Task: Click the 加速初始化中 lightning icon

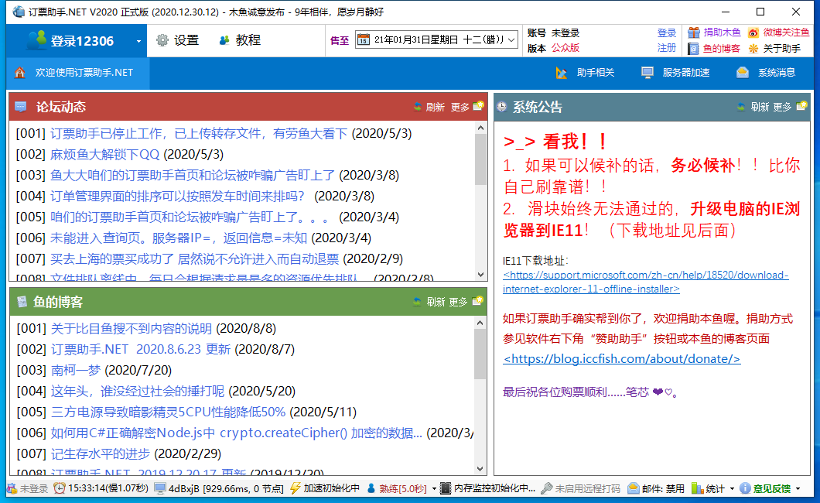Action: 296,488
